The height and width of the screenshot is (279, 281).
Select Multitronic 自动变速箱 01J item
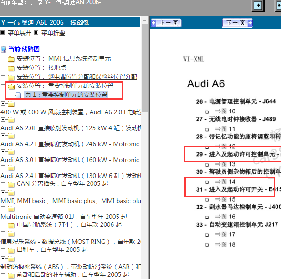(64, 217)
